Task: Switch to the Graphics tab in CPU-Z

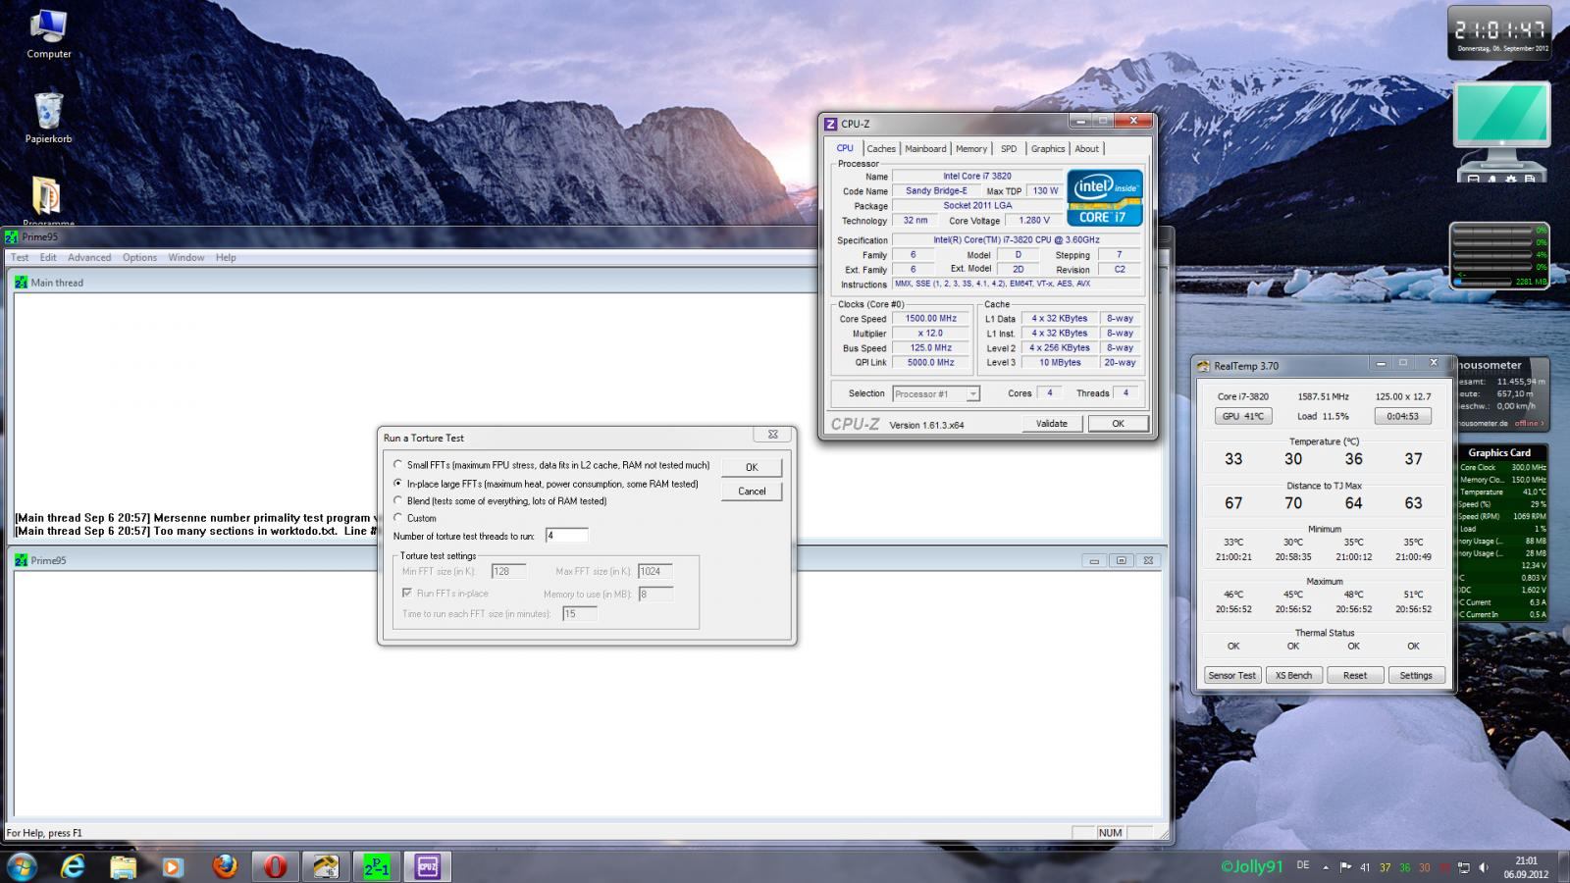Action: point(1048,149)
